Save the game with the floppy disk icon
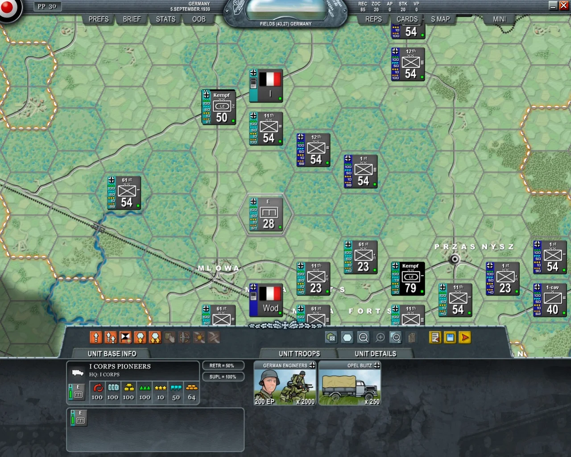 pos(450,337)
